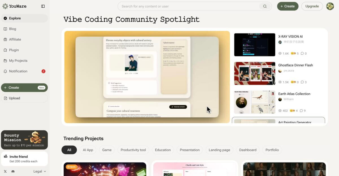The image size is (339, 176).
Task: Open Notification in the sidebar
Action: click(18, 71)
